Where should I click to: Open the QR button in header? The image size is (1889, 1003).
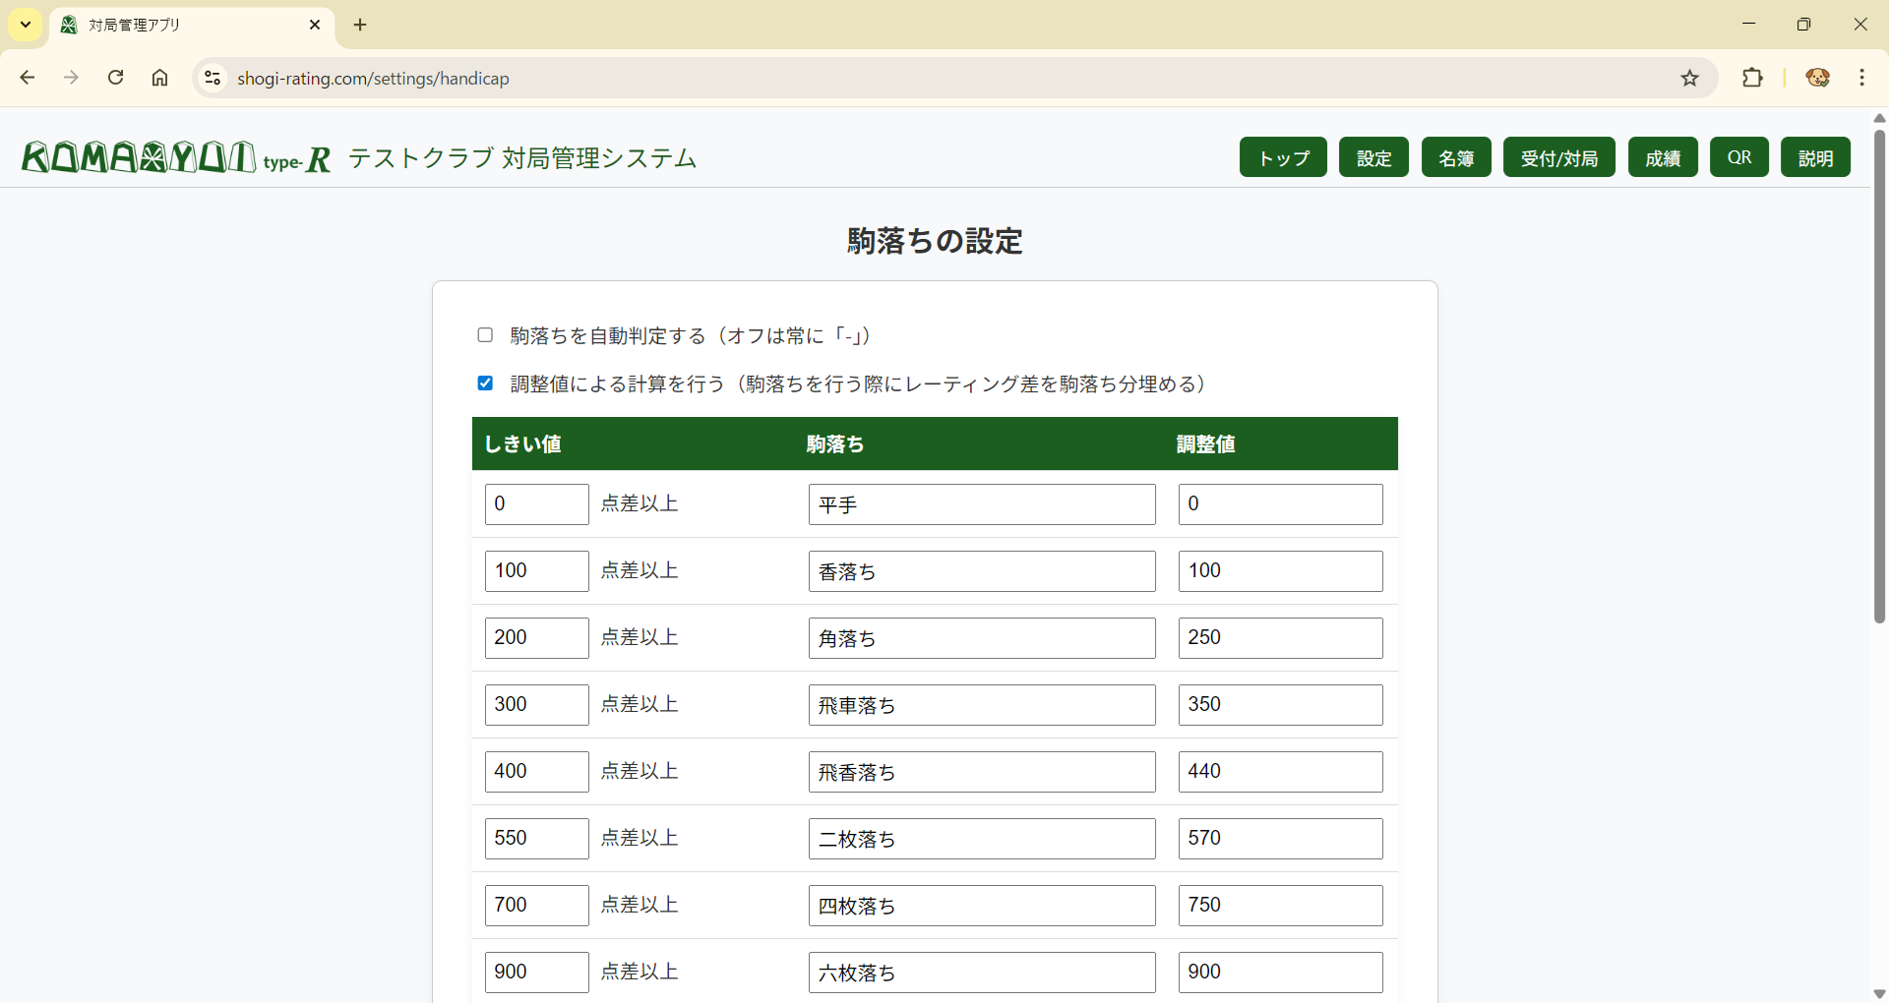1738,157
